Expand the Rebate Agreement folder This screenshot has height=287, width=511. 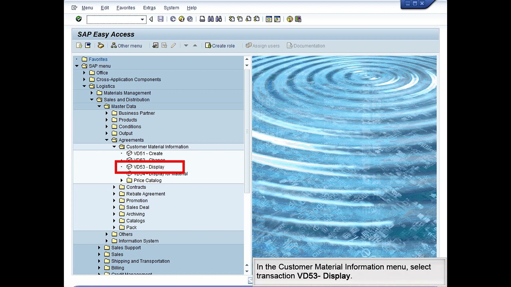coord(114,194)
